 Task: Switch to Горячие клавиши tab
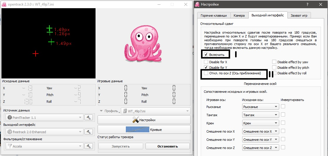point(214,16)
